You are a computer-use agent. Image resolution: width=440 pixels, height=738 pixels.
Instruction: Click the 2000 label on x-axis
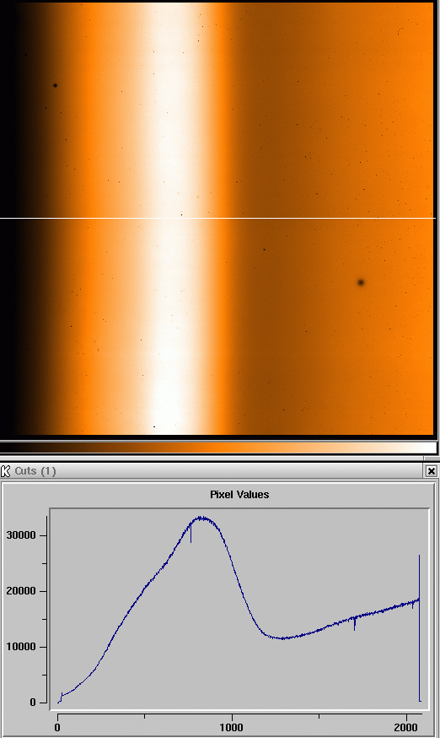405,727
